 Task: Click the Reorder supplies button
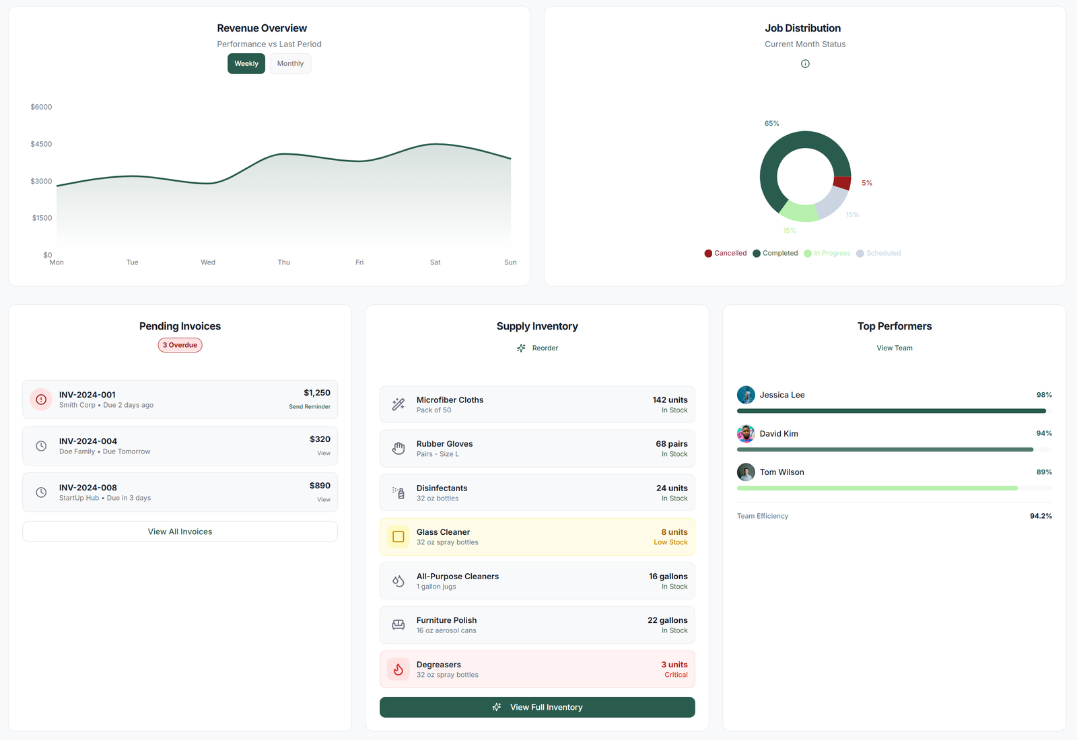537,348
